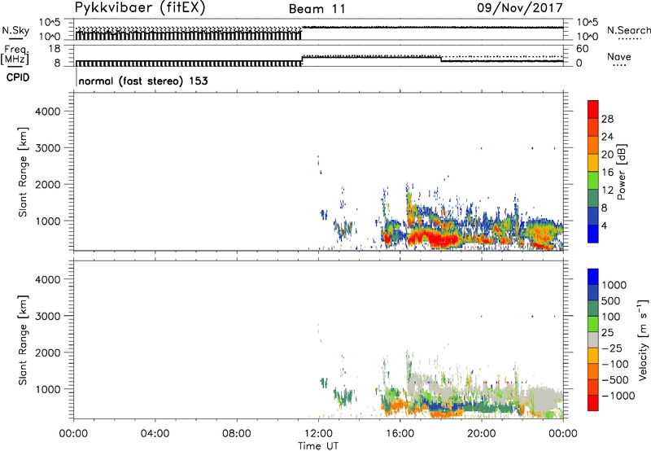Click the dark blue 500–1000 Velocity color segment
The width and height of the screenshot is (651, 451).
(593, 293)
